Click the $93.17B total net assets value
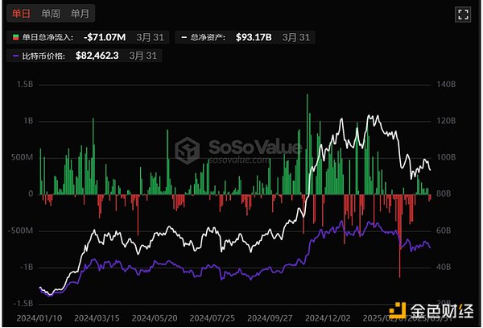The height and width of the screenshot is (328, 483). 254,37
